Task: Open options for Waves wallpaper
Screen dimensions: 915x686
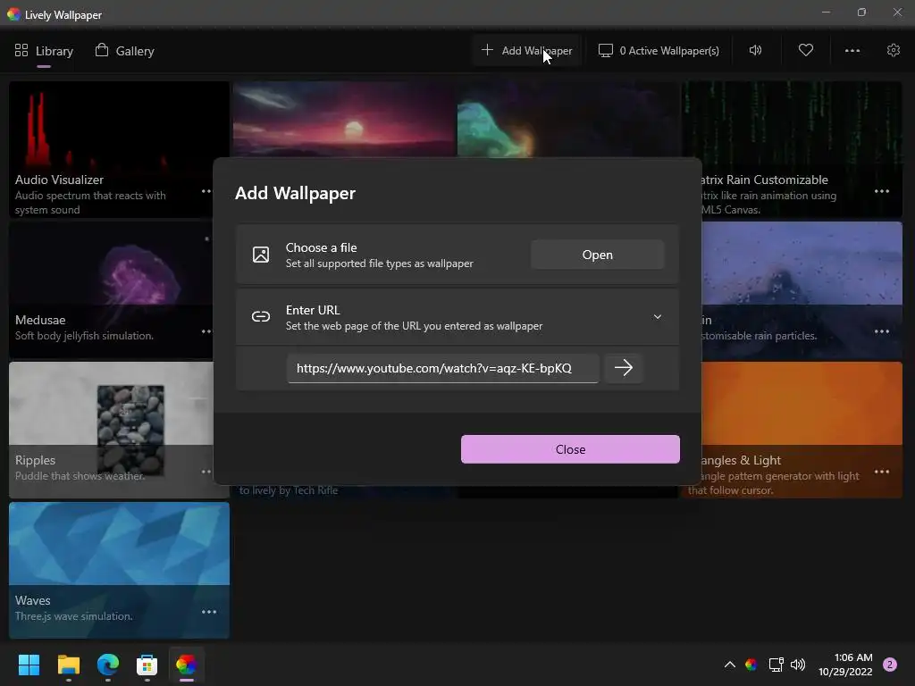Action: 209,612
